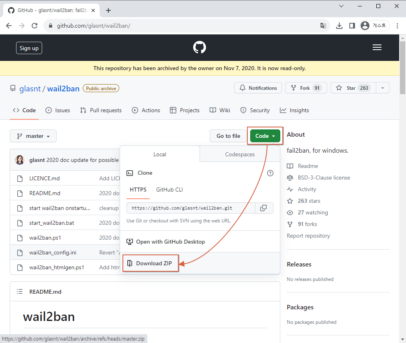Click the Go to file button
This screenshot has height=343, width=406.
pos(228,136)
